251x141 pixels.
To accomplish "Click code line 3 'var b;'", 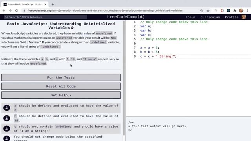I will pos(146,31).
